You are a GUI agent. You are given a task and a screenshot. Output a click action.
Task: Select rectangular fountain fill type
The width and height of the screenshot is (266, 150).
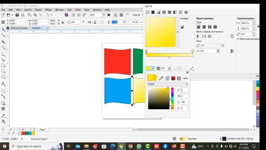[215, 27]
